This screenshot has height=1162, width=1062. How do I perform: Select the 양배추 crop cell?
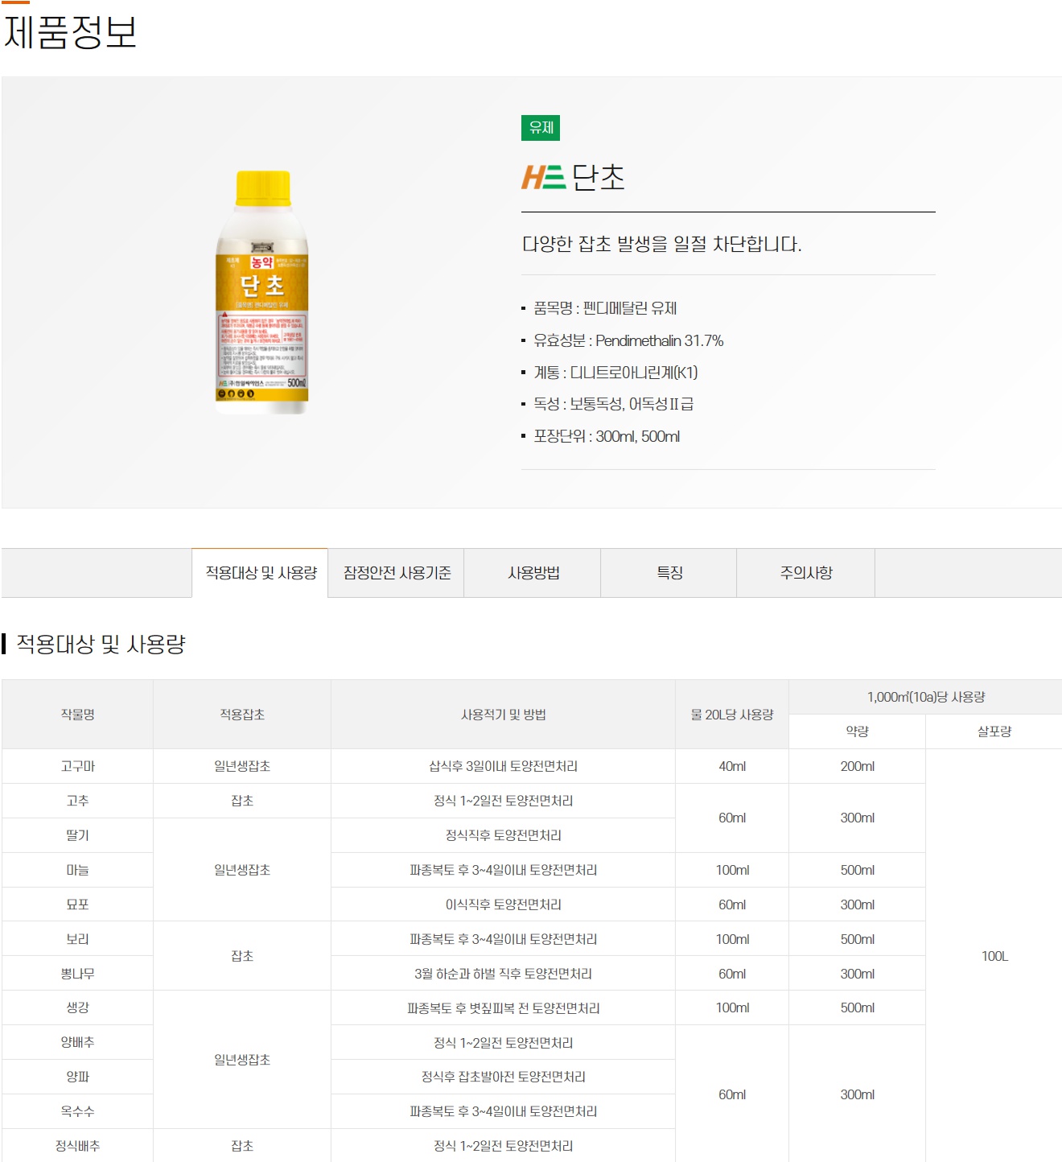77,1042
